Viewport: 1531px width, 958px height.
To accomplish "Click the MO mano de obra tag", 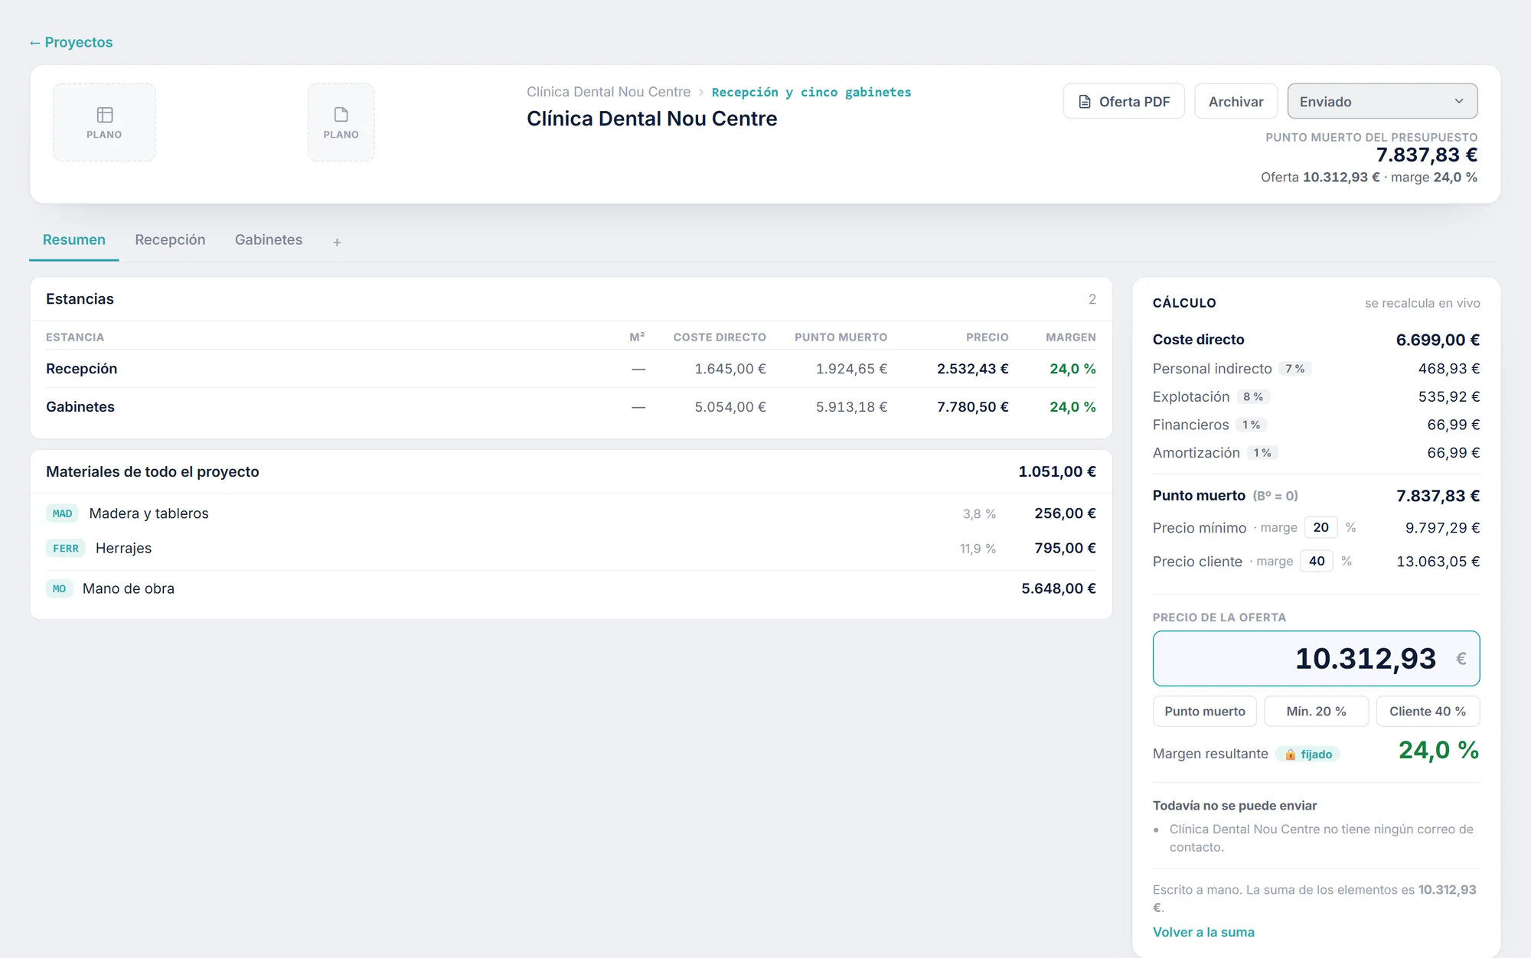I will [59, 588].
